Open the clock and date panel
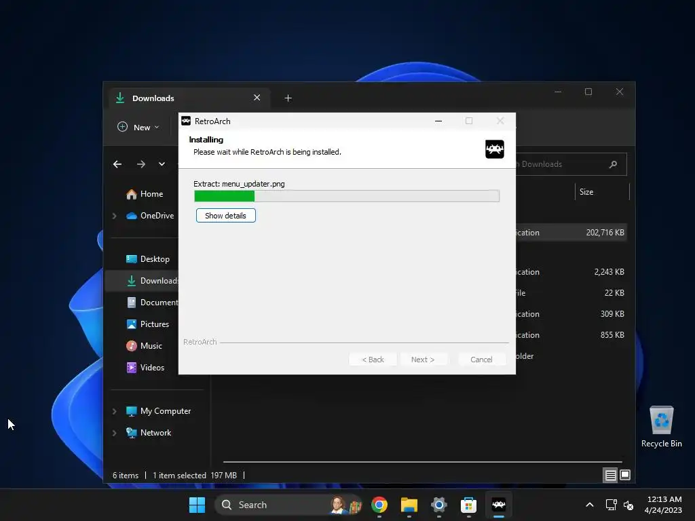This screenshot has width=695, height=521. [663, 505]
